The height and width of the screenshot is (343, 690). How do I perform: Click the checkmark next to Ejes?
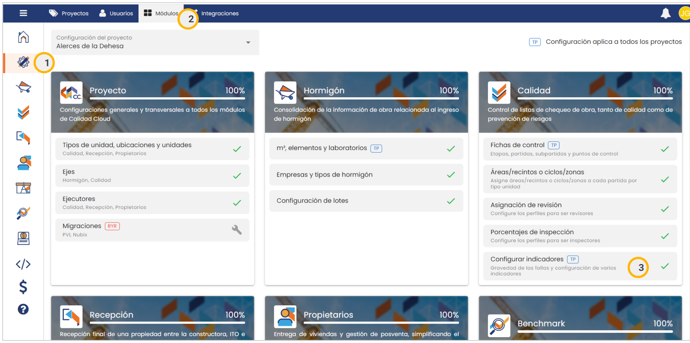pyautogui.click(x=237, y=176)
